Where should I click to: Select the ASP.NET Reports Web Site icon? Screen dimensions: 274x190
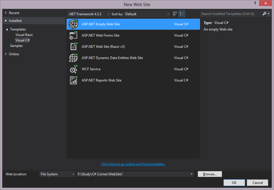point(73,80)
